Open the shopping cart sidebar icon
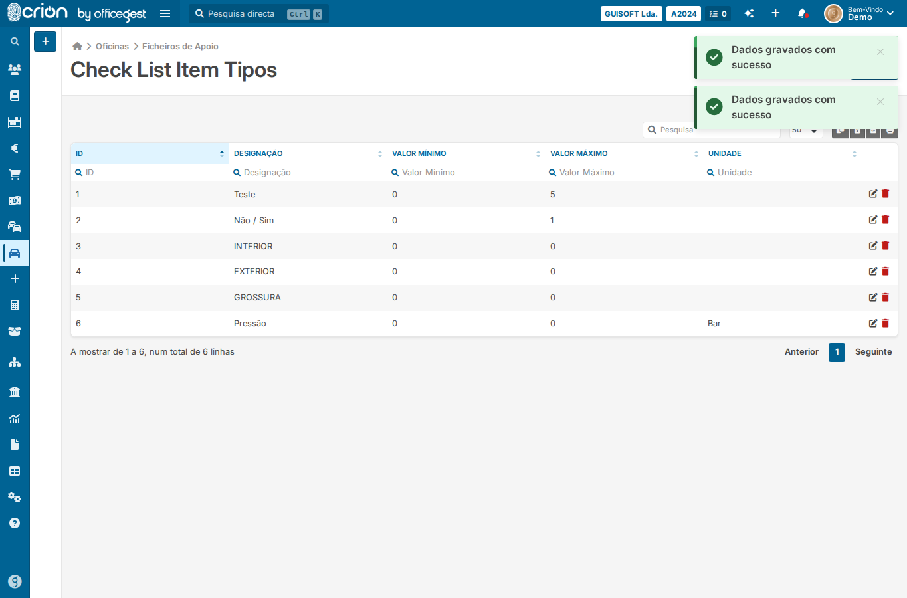Image resolution: width=907 pixels, height=598 pixels. point(15,175)
